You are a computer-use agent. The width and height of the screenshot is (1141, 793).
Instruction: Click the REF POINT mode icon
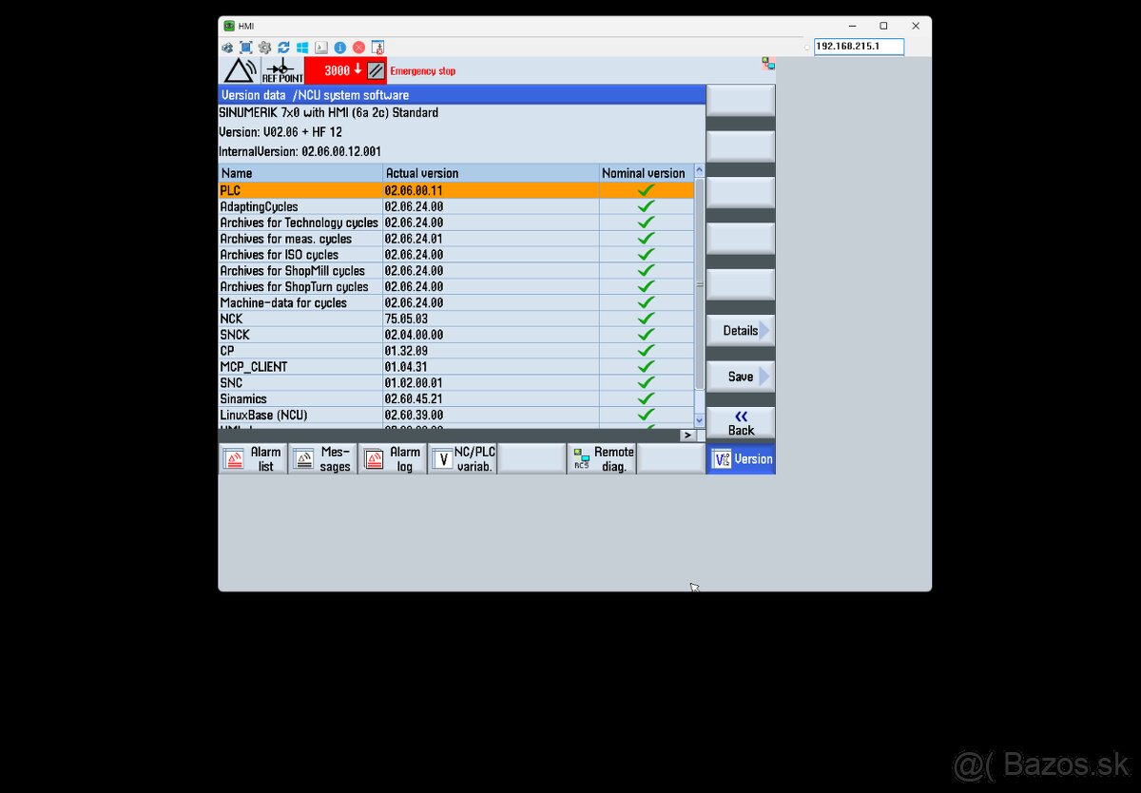282,70
